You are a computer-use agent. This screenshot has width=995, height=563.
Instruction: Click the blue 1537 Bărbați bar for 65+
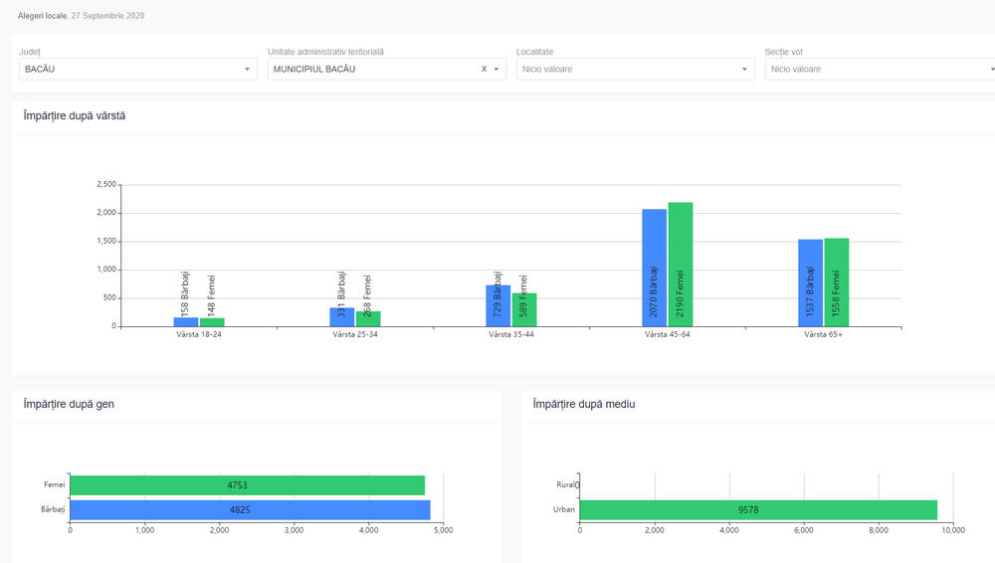[x=810, y=282]
